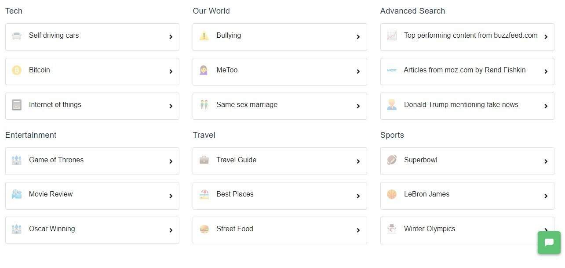565x268 pixels.
Task: Select the Bitcoin coin icon
Action: tap(16, 70)
